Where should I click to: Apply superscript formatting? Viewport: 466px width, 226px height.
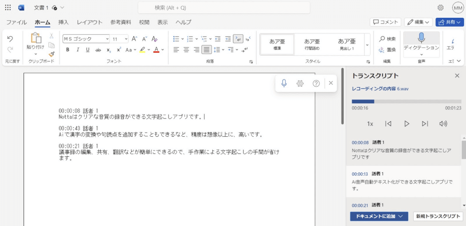click(x=119, y=50)
